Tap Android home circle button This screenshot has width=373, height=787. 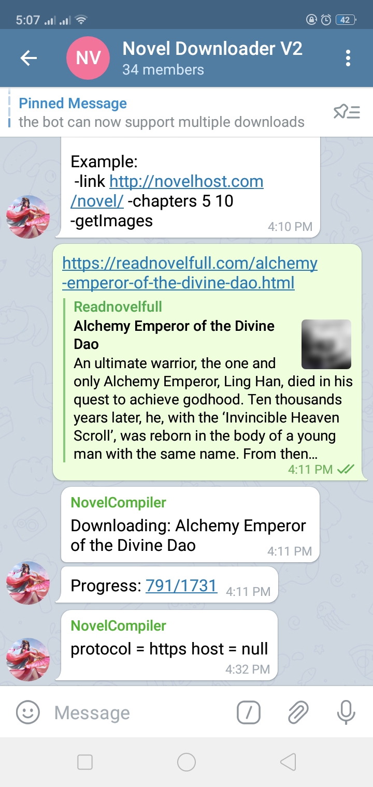[187, 762]
